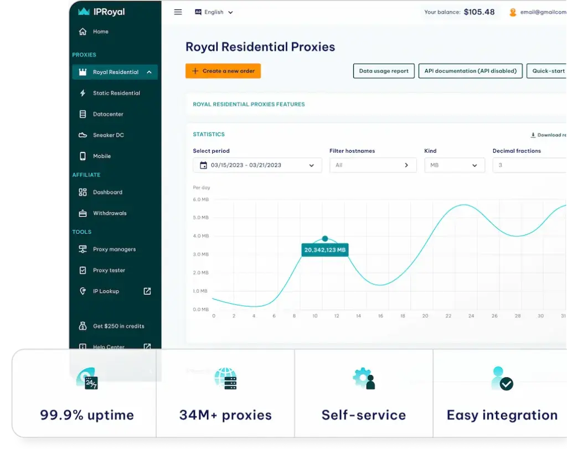Click the money bag credits icon
This screenshot has width=567, height=451.
[x=83, y=326]
